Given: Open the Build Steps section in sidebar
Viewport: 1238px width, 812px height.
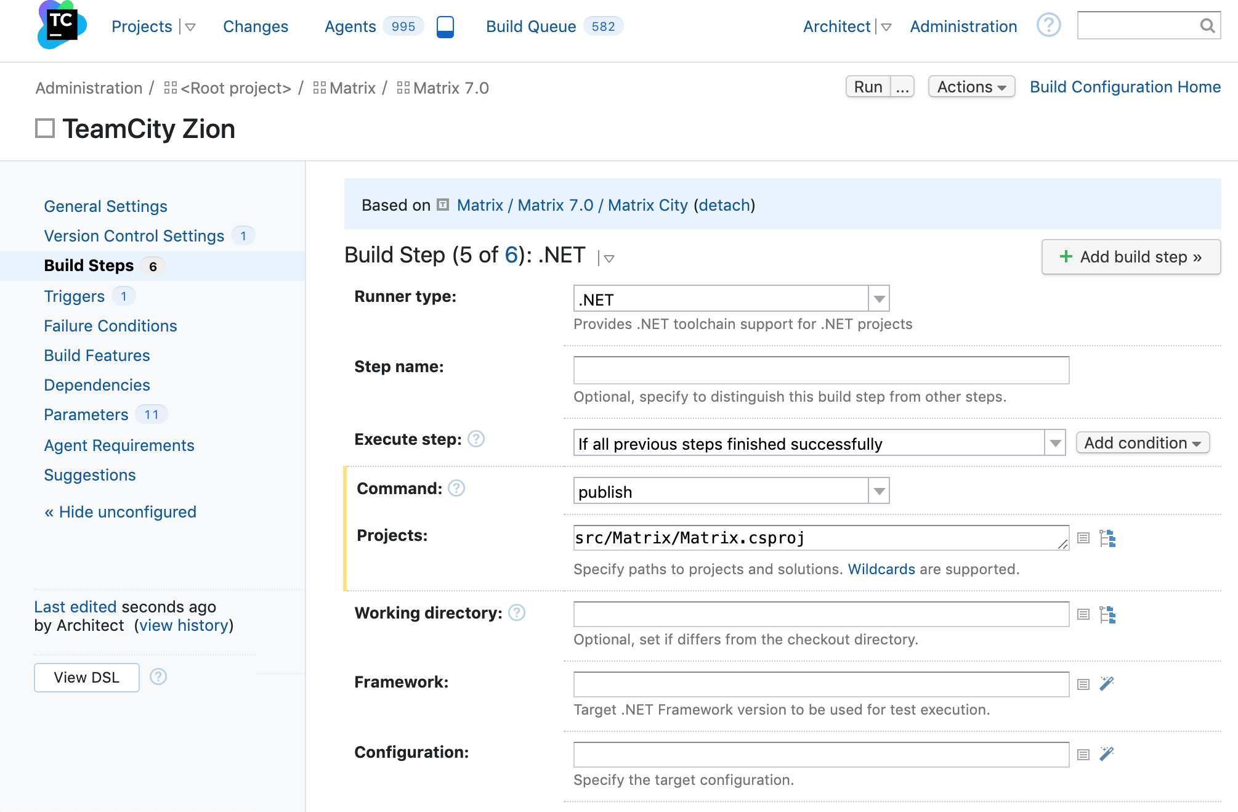Looking at the screenshot, I should (89, 266).
